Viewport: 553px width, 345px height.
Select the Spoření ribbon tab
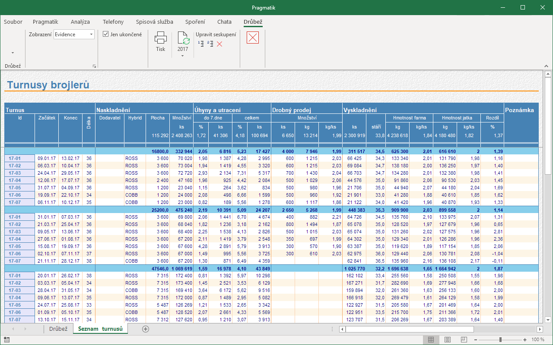click(x=195, y=22)
